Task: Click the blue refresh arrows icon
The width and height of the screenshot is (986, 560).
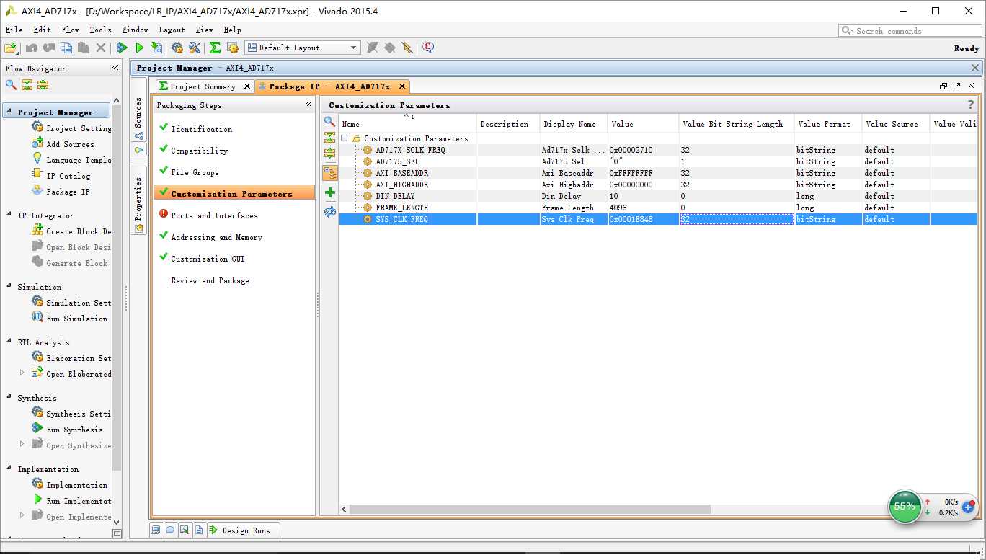Action: (x=330, y=212)
